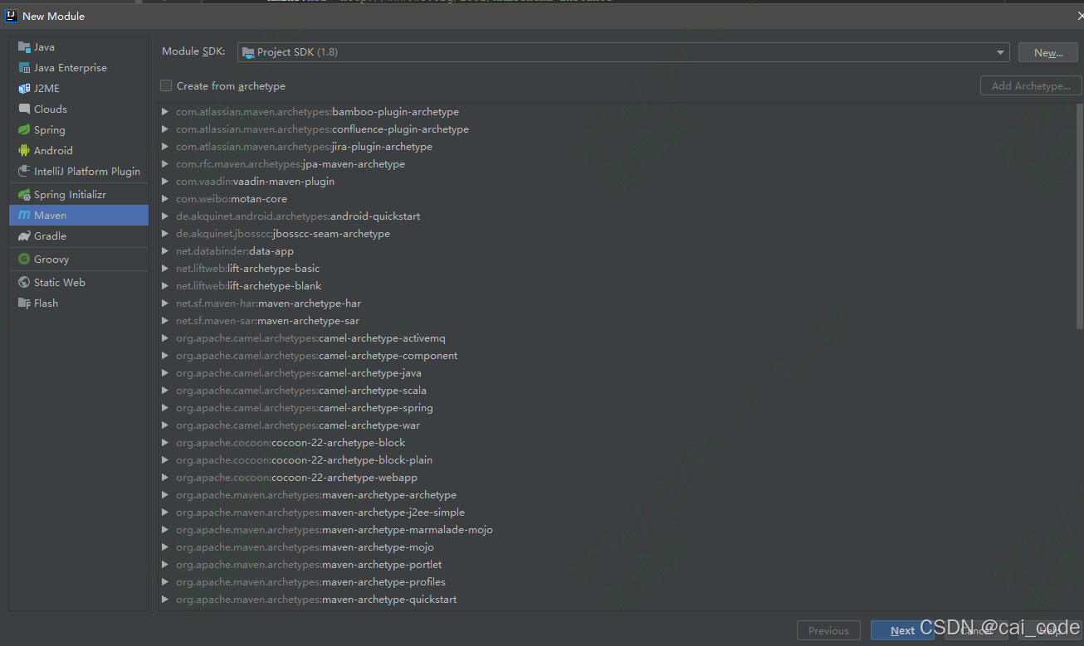Select maven-archetype-sar row
Screen dimensions: 1084x646
[x=617, y=321]
